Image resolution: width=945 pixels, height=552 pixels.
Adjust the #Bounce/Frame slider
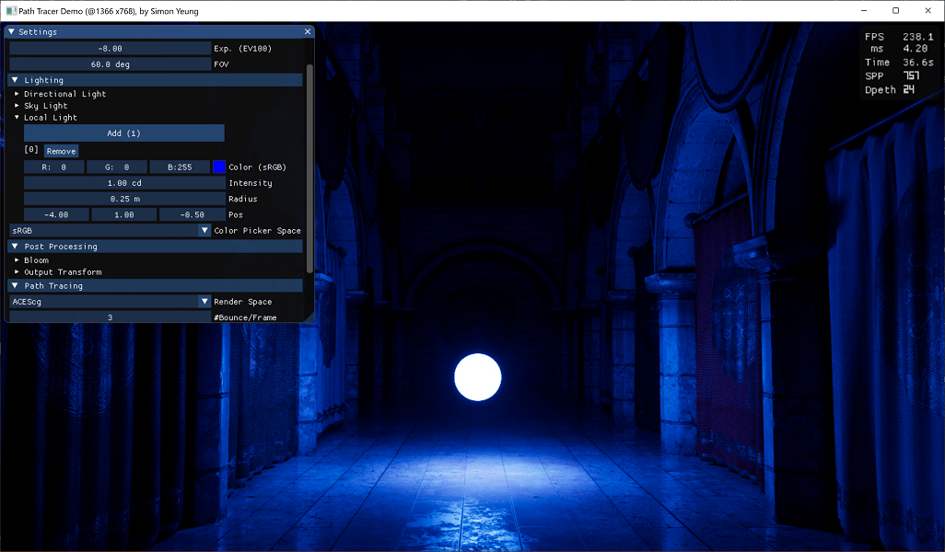click(x=110, y=316)
